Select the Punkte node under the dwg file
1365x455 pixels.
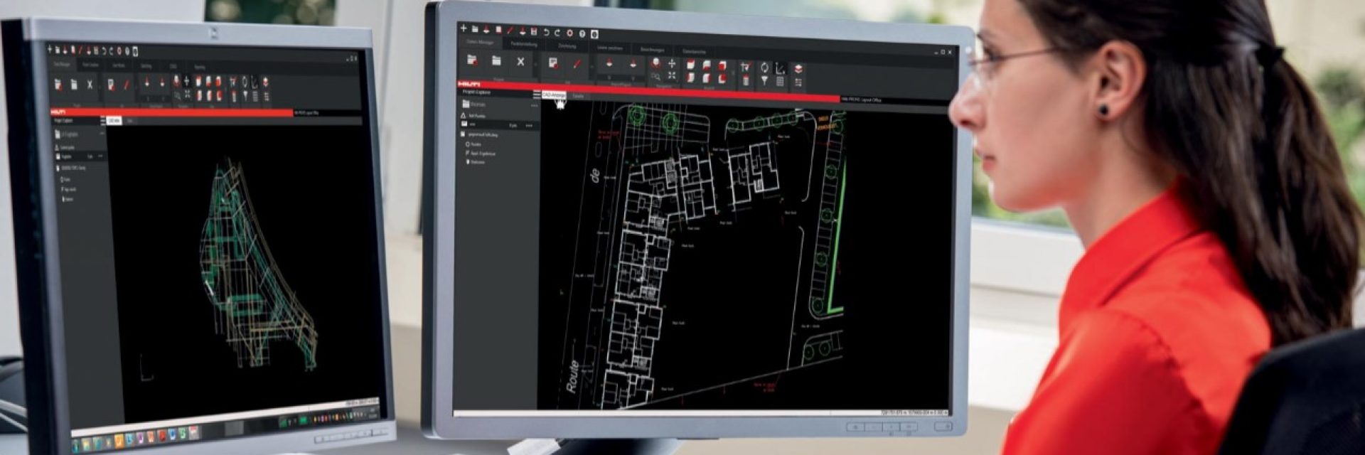pyautogui.click(x=473, y=144)
